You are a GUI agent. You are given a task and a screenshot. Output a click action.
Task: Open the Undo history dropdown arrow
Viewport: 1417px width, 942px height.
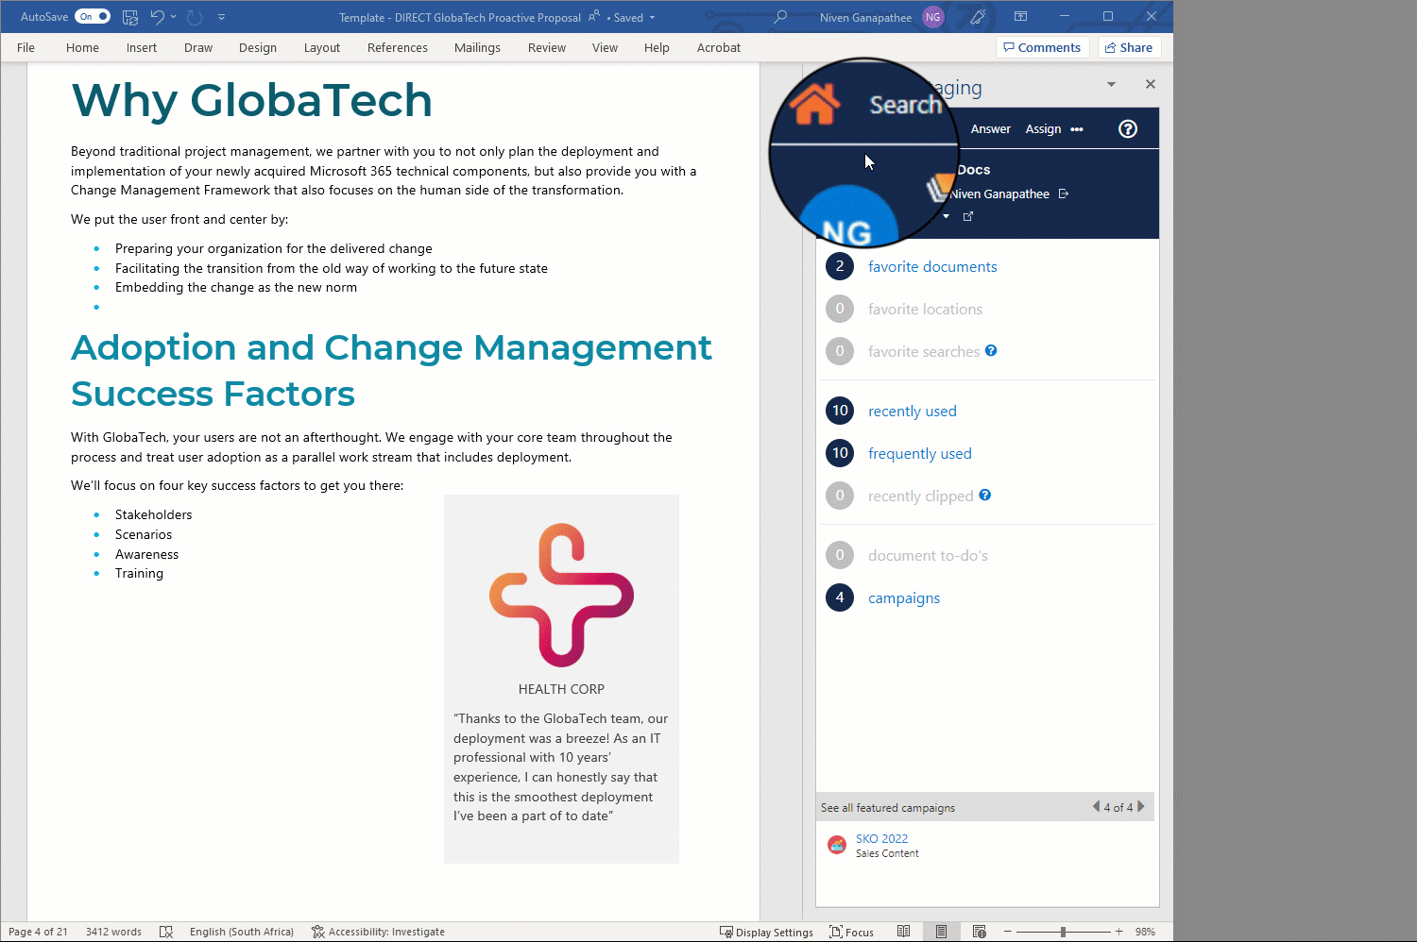pyautogui.click(x=174, y=17)
